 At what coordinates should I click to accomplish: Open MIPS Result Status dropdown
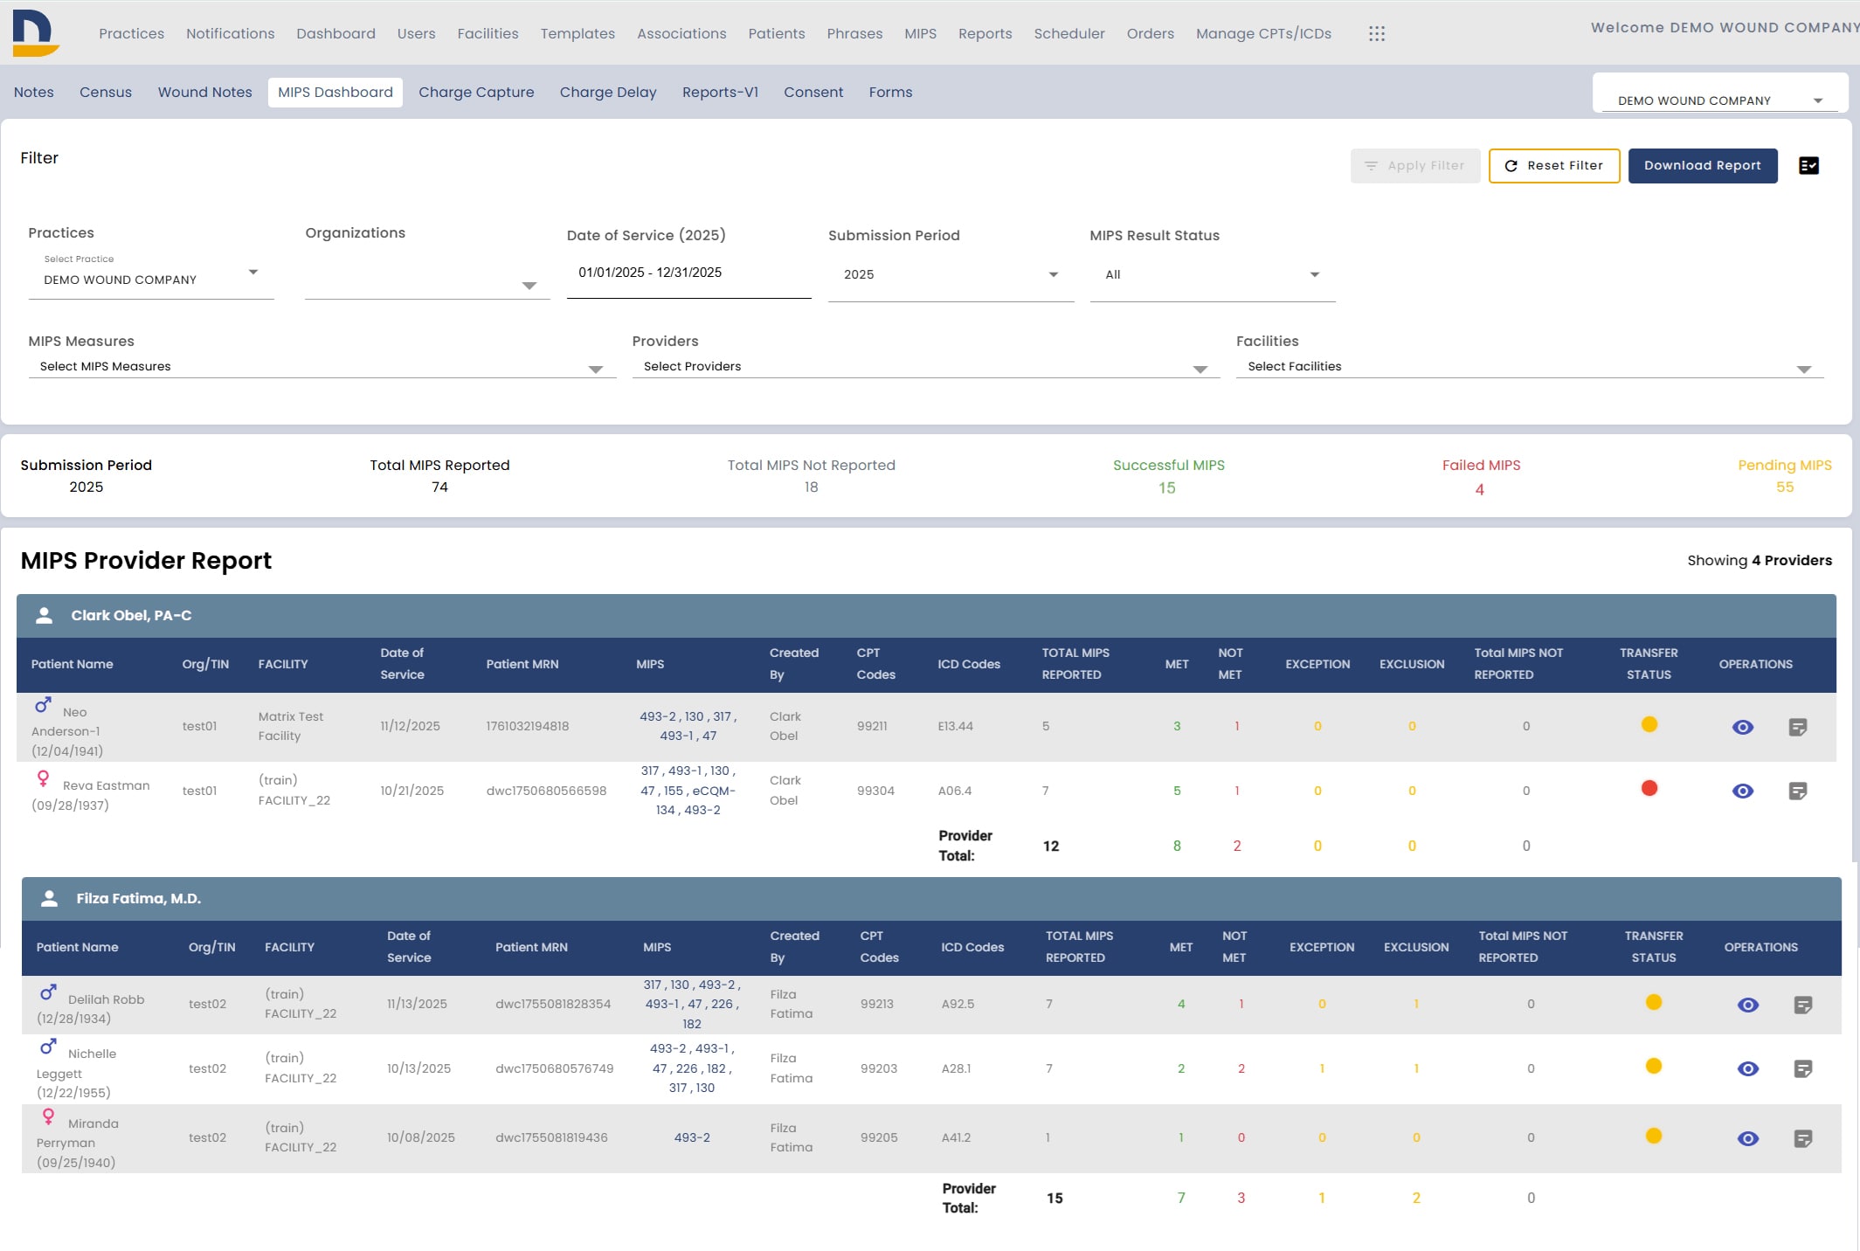[1213, 274]
